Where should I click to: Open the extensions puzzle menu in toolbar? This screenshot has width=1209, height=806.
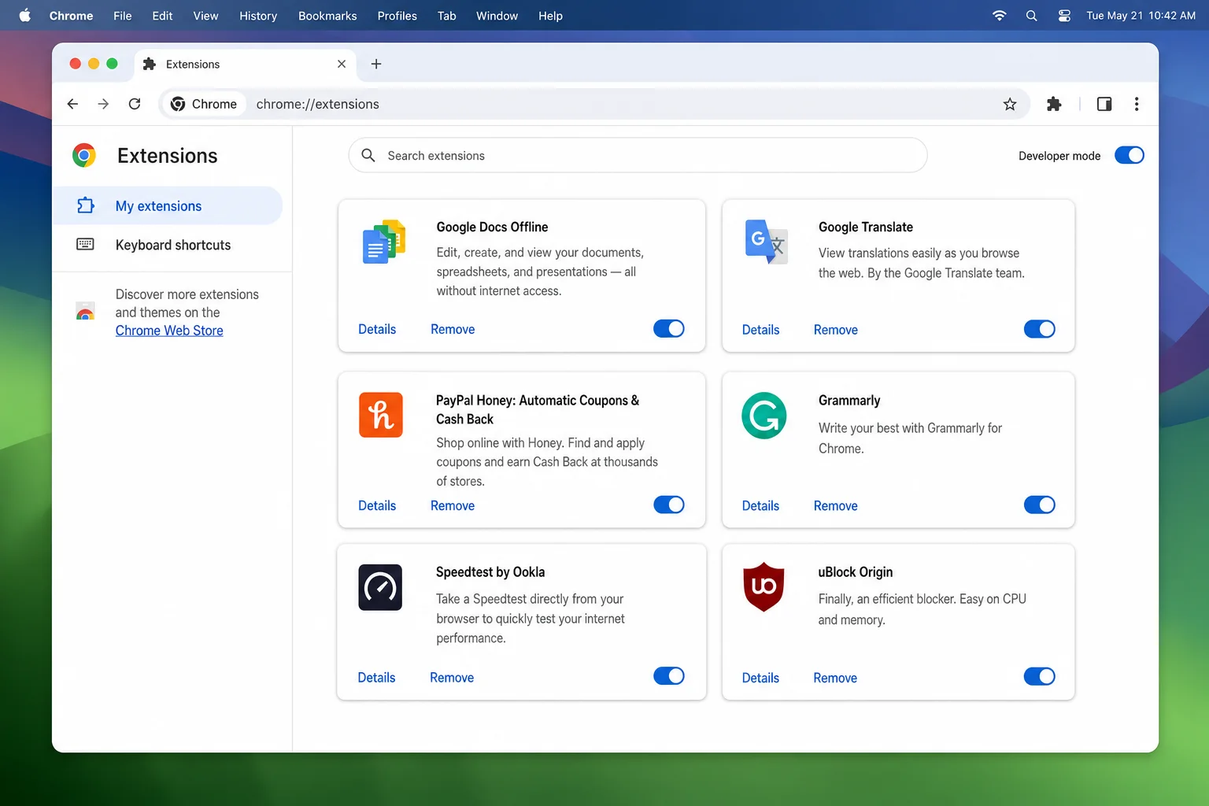click(1054, 104)
